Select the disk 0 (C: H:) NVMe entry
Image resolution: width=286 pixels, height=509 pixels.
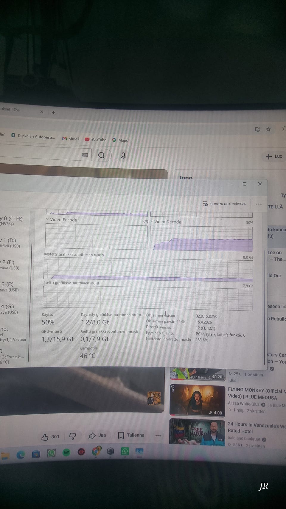[x=11, y=221]
